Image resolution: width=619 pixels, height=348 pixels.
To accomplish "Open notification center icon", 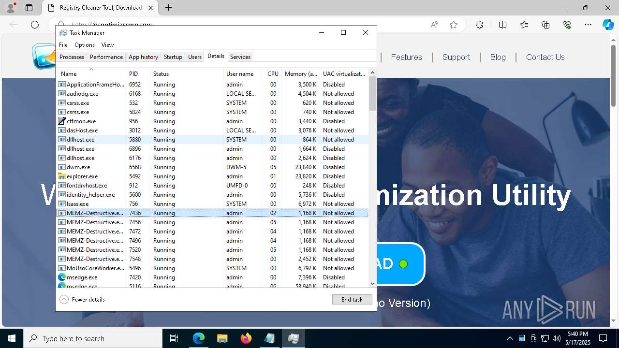I will (x=603, y=338).
